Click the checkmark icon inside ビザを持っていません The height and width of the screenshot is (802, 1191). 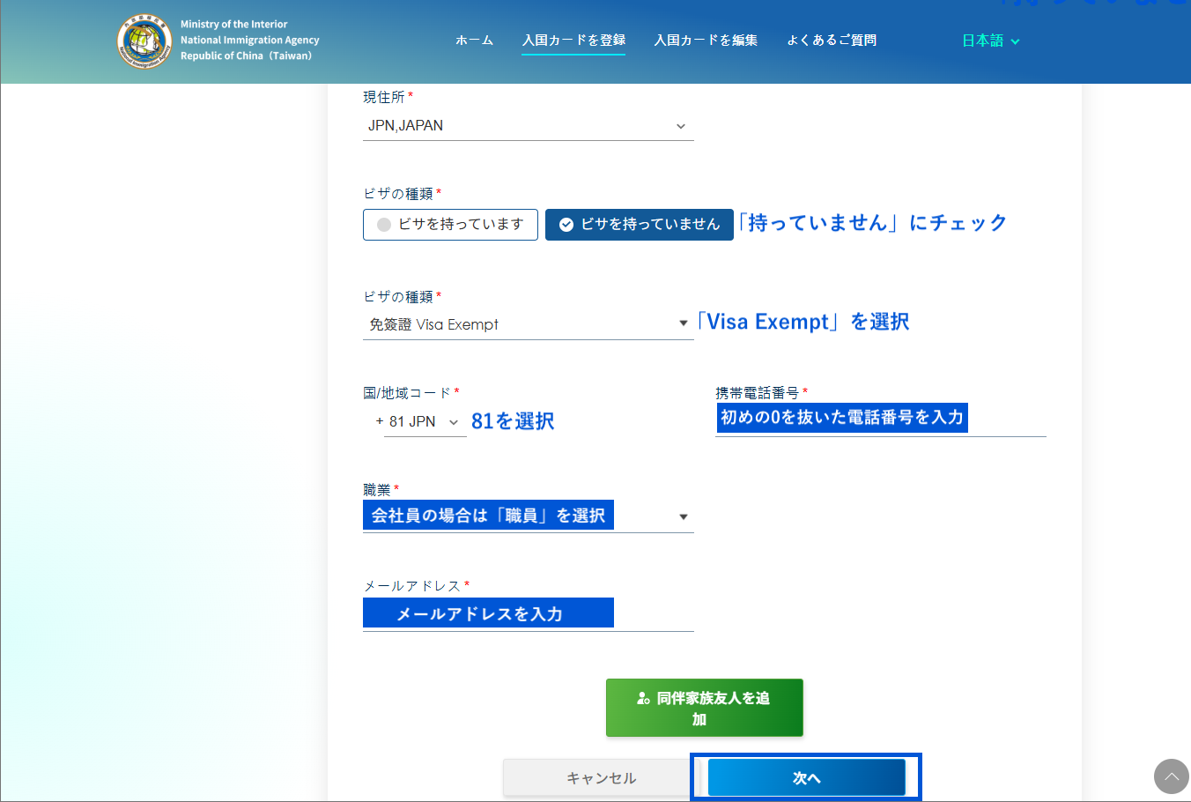click(566, 224)
